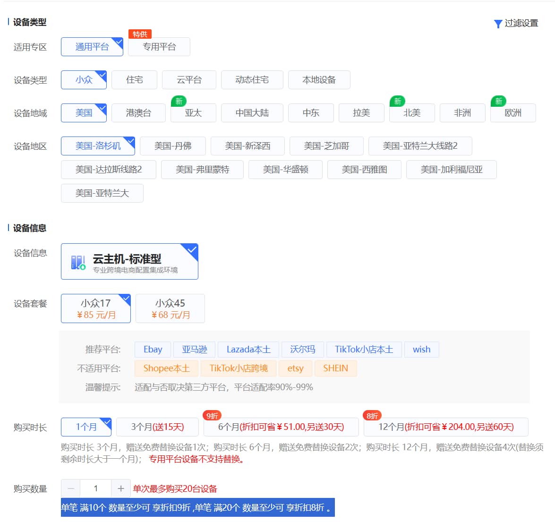Select the 12个月 purchase duration
Viewport: 555px width, 522px height.
(446, 427)
